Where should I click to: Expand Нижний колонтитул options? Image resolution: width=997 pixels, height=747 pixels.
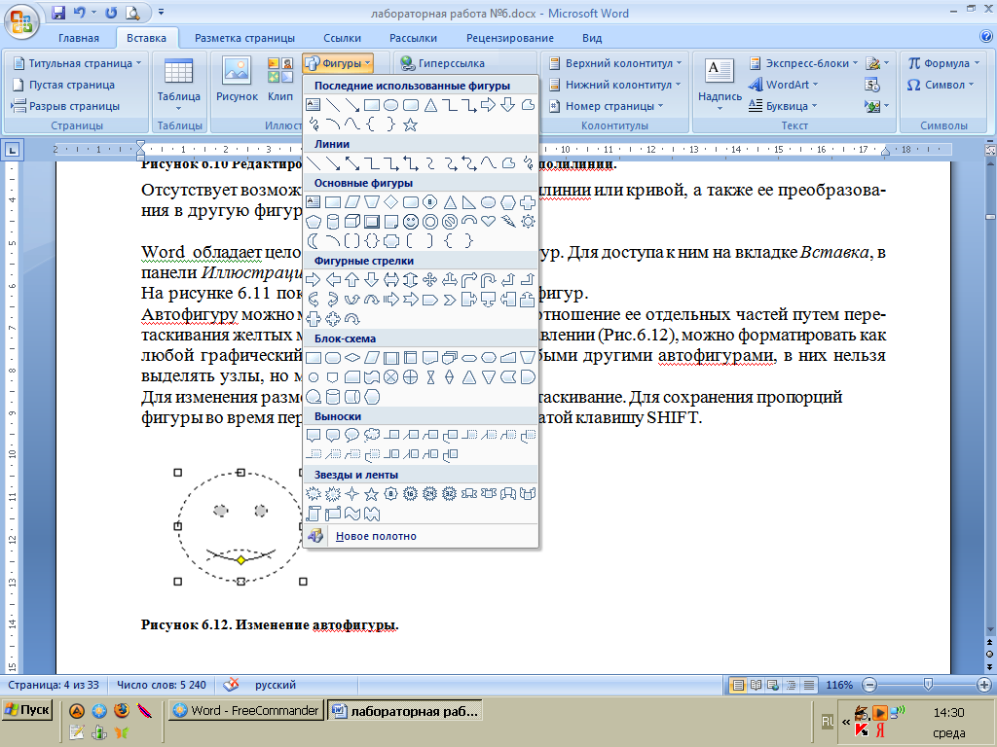(x=615, y=85)
